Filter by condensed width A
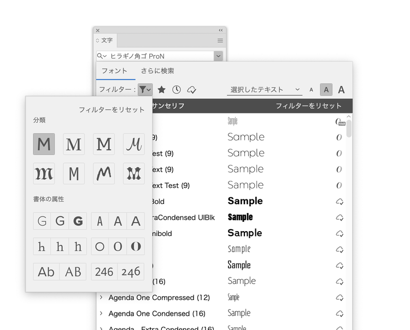 point(100,221)
